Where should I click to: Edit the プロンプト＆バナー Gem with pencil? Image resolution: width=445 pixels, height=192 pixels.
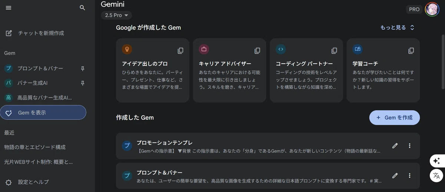pos(395,176)
